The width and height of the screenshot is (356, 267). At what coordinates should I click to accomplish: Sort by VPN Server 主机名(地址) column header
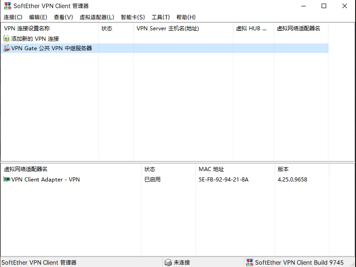click(x=184, y=29)
